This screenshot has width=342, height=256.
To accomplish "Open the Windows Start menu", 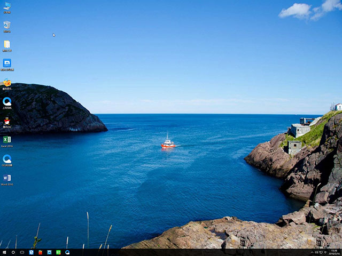I will click(x=4, y=252).
